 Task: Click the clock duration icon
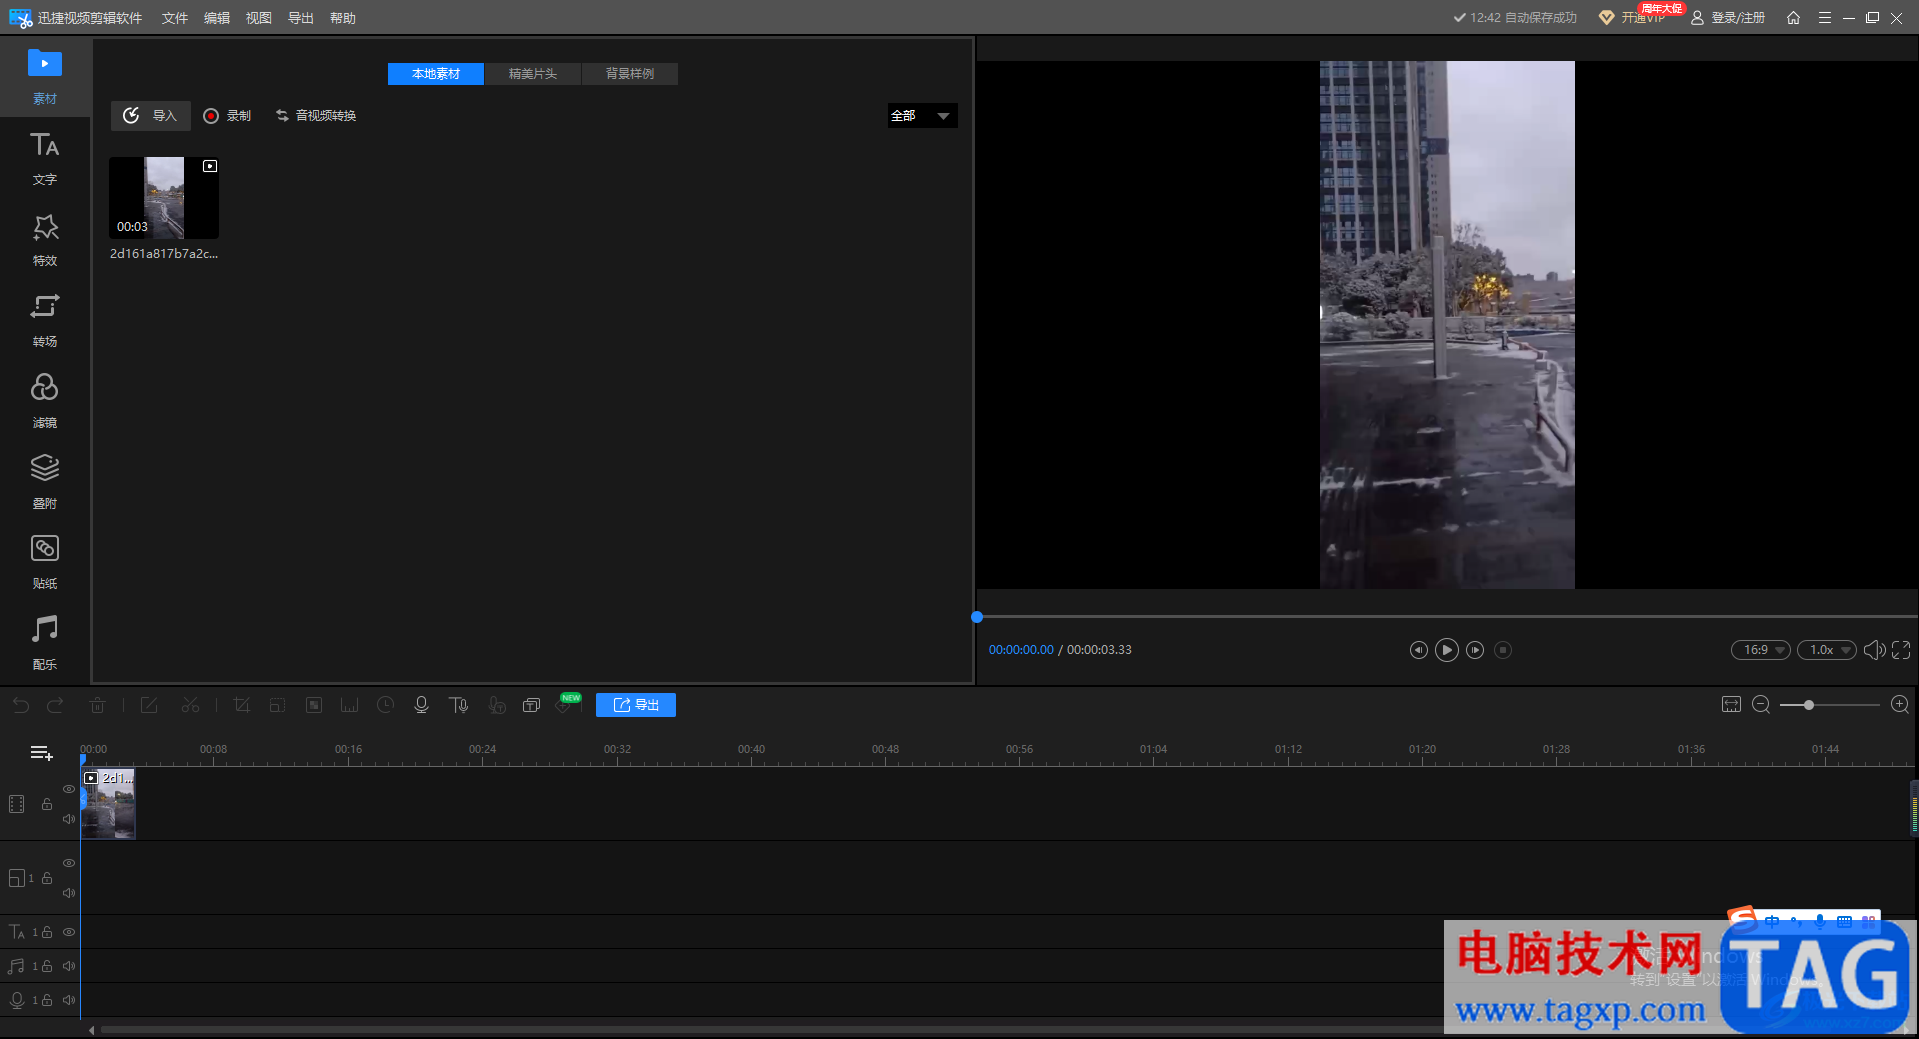pos(385,705)
